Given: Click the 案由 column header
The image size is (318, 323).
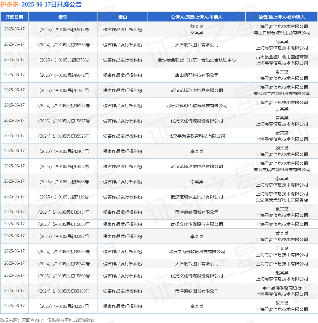Looking at the screenshot, I should tap(122, 17).
